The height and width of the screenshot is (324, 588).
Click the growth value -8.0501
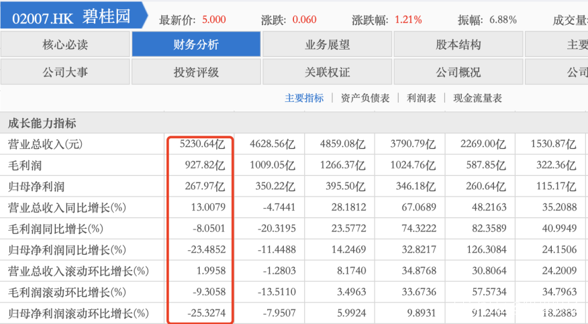(209, 229)
